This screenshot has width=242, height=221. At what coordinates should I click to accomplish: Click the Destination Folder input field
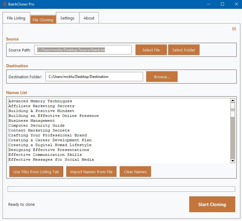click(94, 77)
